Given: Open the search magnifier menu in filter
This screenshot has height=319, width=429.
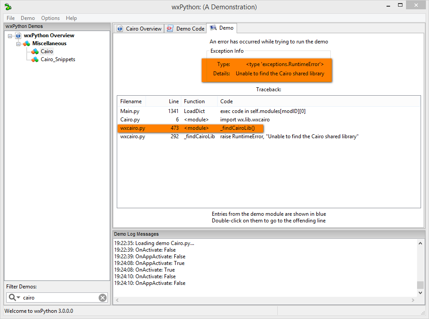Looking at the screenshot, I should pos(14,297).
